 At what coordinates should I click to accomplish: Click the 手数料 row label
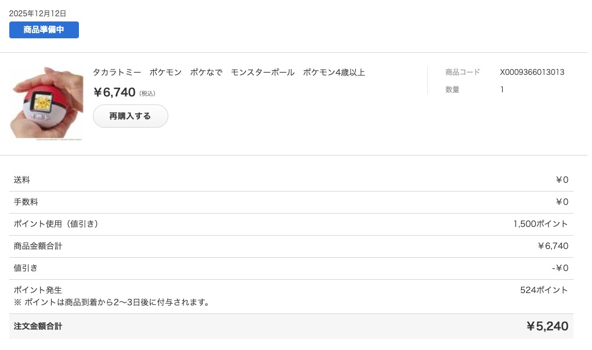click(26, 202)
